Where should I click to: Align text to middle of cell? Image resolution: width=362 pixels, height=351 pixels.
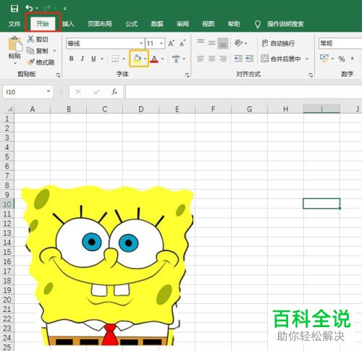(212, 43)
